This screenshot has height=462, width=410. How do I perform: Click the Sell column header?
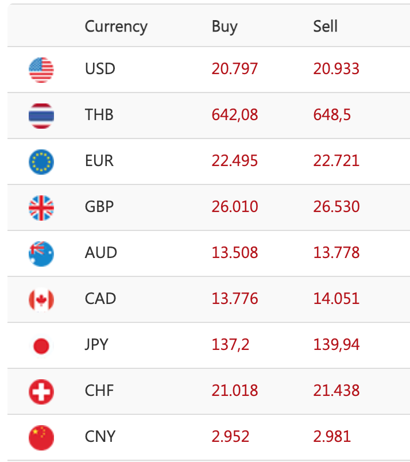pyautogui.click(x=325, y=26)
